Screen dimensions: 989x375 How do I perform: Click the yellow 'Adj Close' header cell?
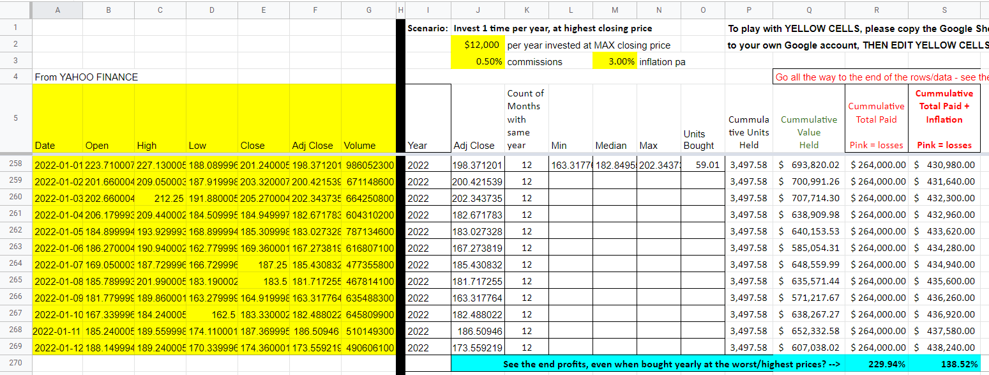(315, 119)
